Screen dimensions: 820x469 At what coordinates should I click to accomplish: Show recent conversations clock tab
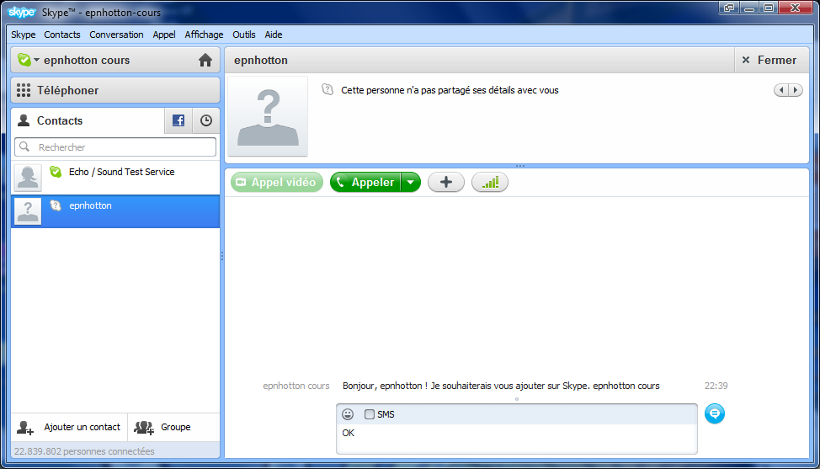[206, 120]
